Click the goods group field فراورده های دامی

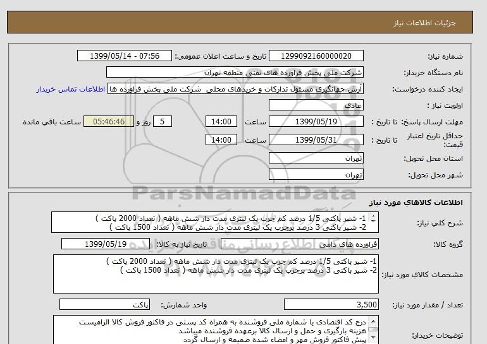[x=299, y=244]
